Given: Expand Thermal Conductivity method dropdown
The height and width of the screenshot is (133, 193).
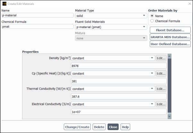Looking at the screenshot, I should point(113,89).
